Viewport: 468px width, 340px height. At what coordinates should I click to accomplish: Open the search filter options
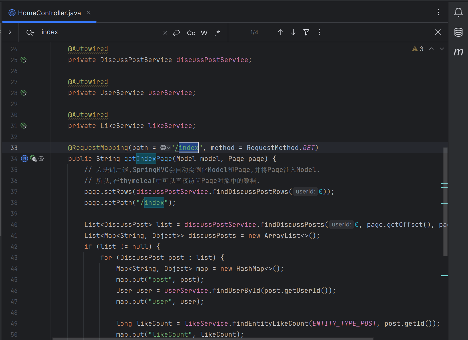click(306, 32)
